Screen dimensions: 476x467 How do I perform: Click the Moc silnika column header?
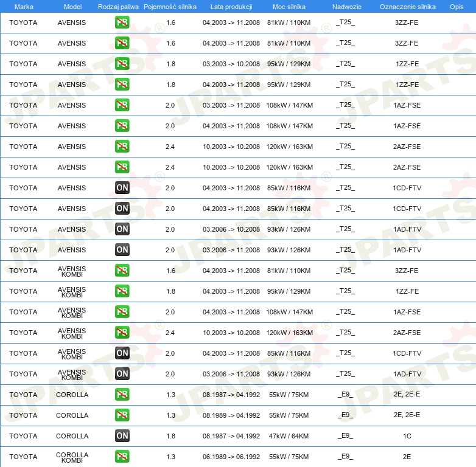coord(289,7)
